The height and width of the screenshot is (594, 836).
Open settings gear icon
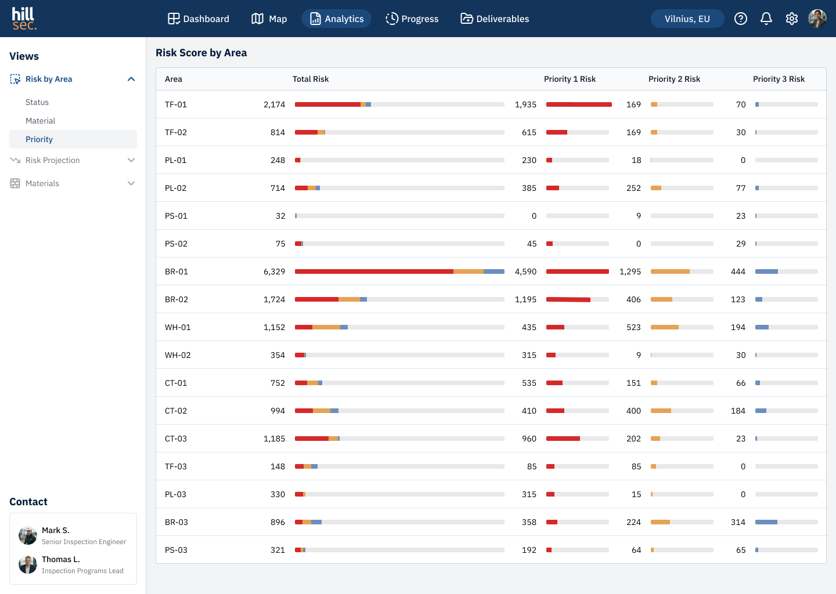coord(792,19)
